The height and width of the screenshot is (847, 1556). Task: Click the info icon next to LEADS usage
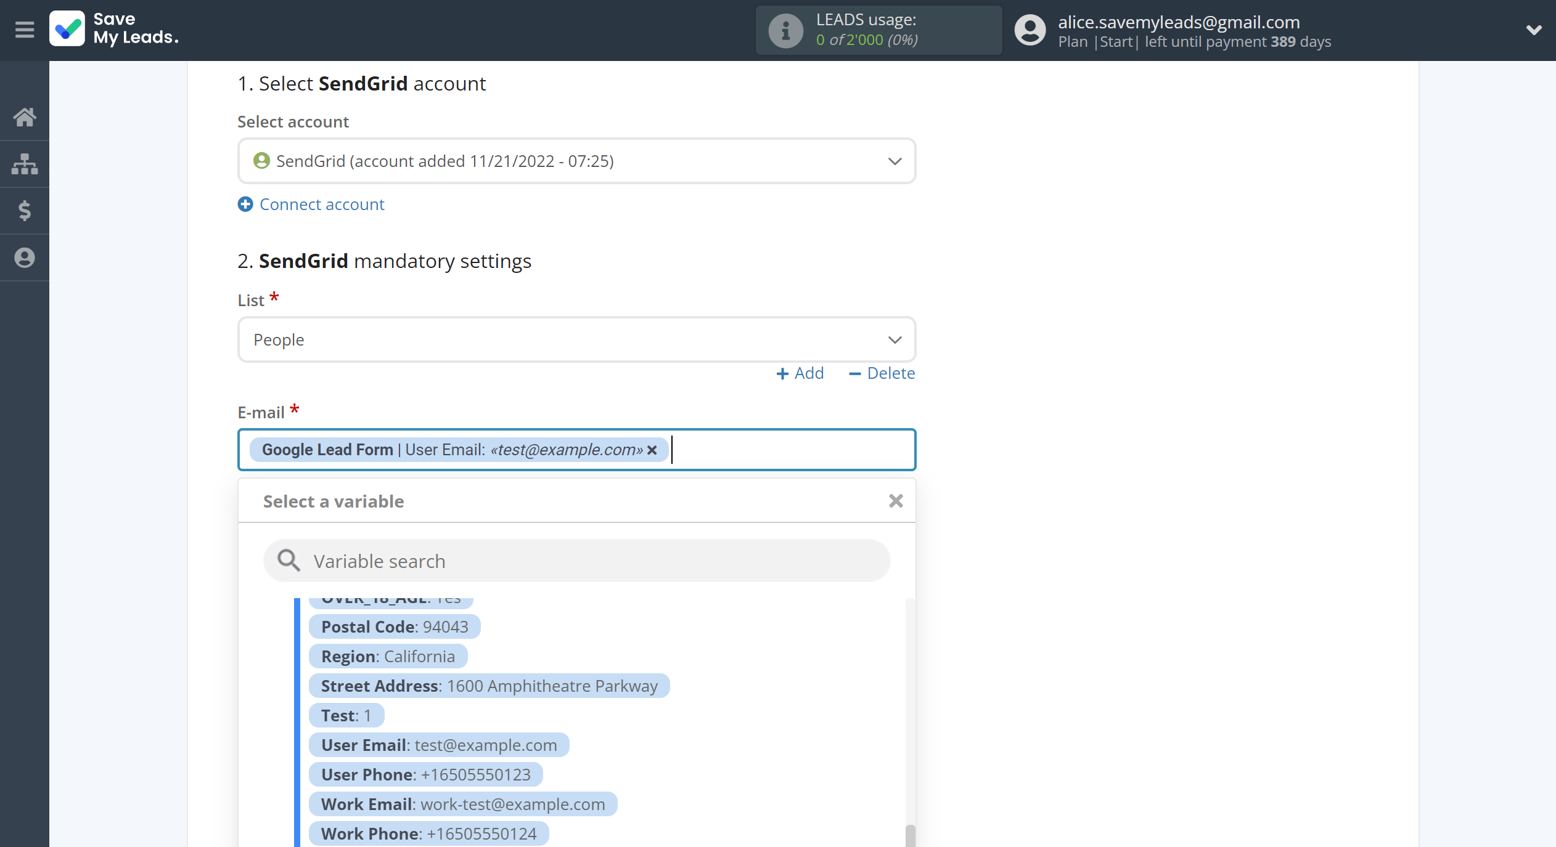(x=783, y=29)
